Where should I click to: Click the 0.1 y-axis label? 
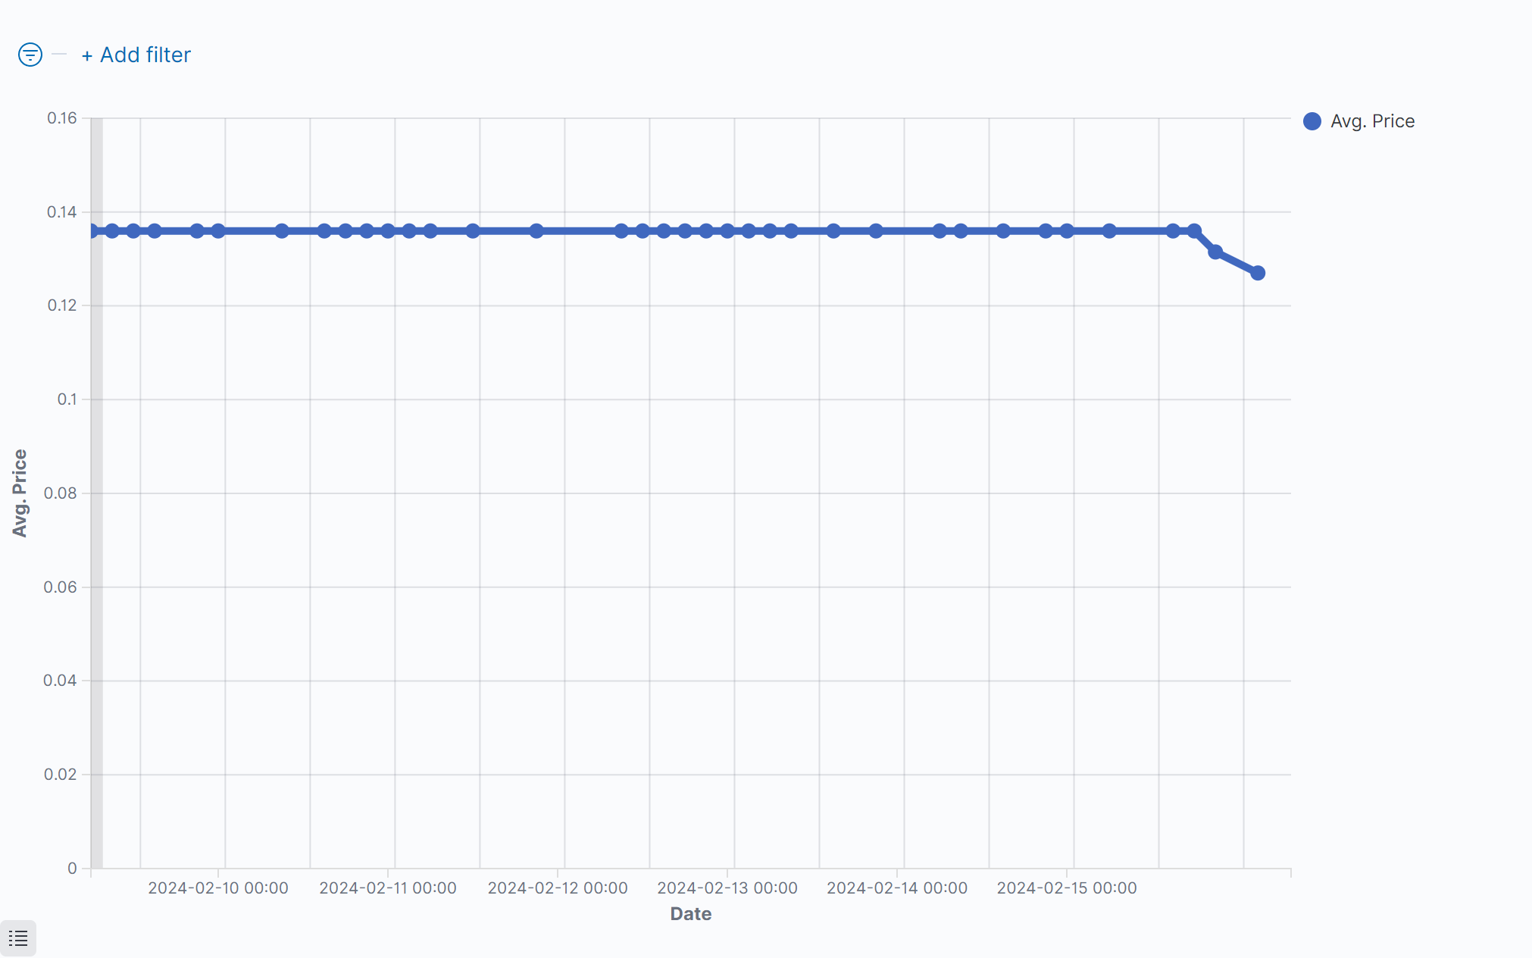(67, 399)
